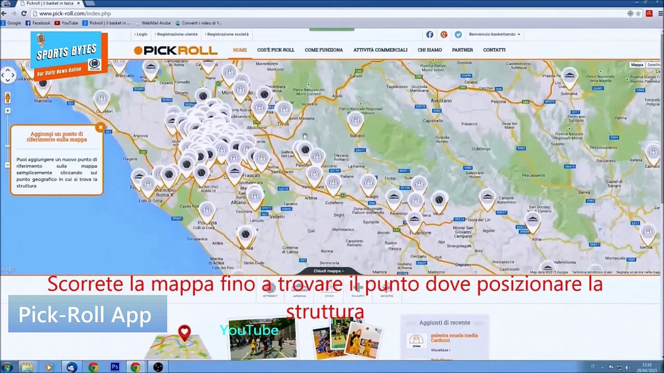Select the marker above Atina
This screenshot has width=664, height=373.
(533, 222)
